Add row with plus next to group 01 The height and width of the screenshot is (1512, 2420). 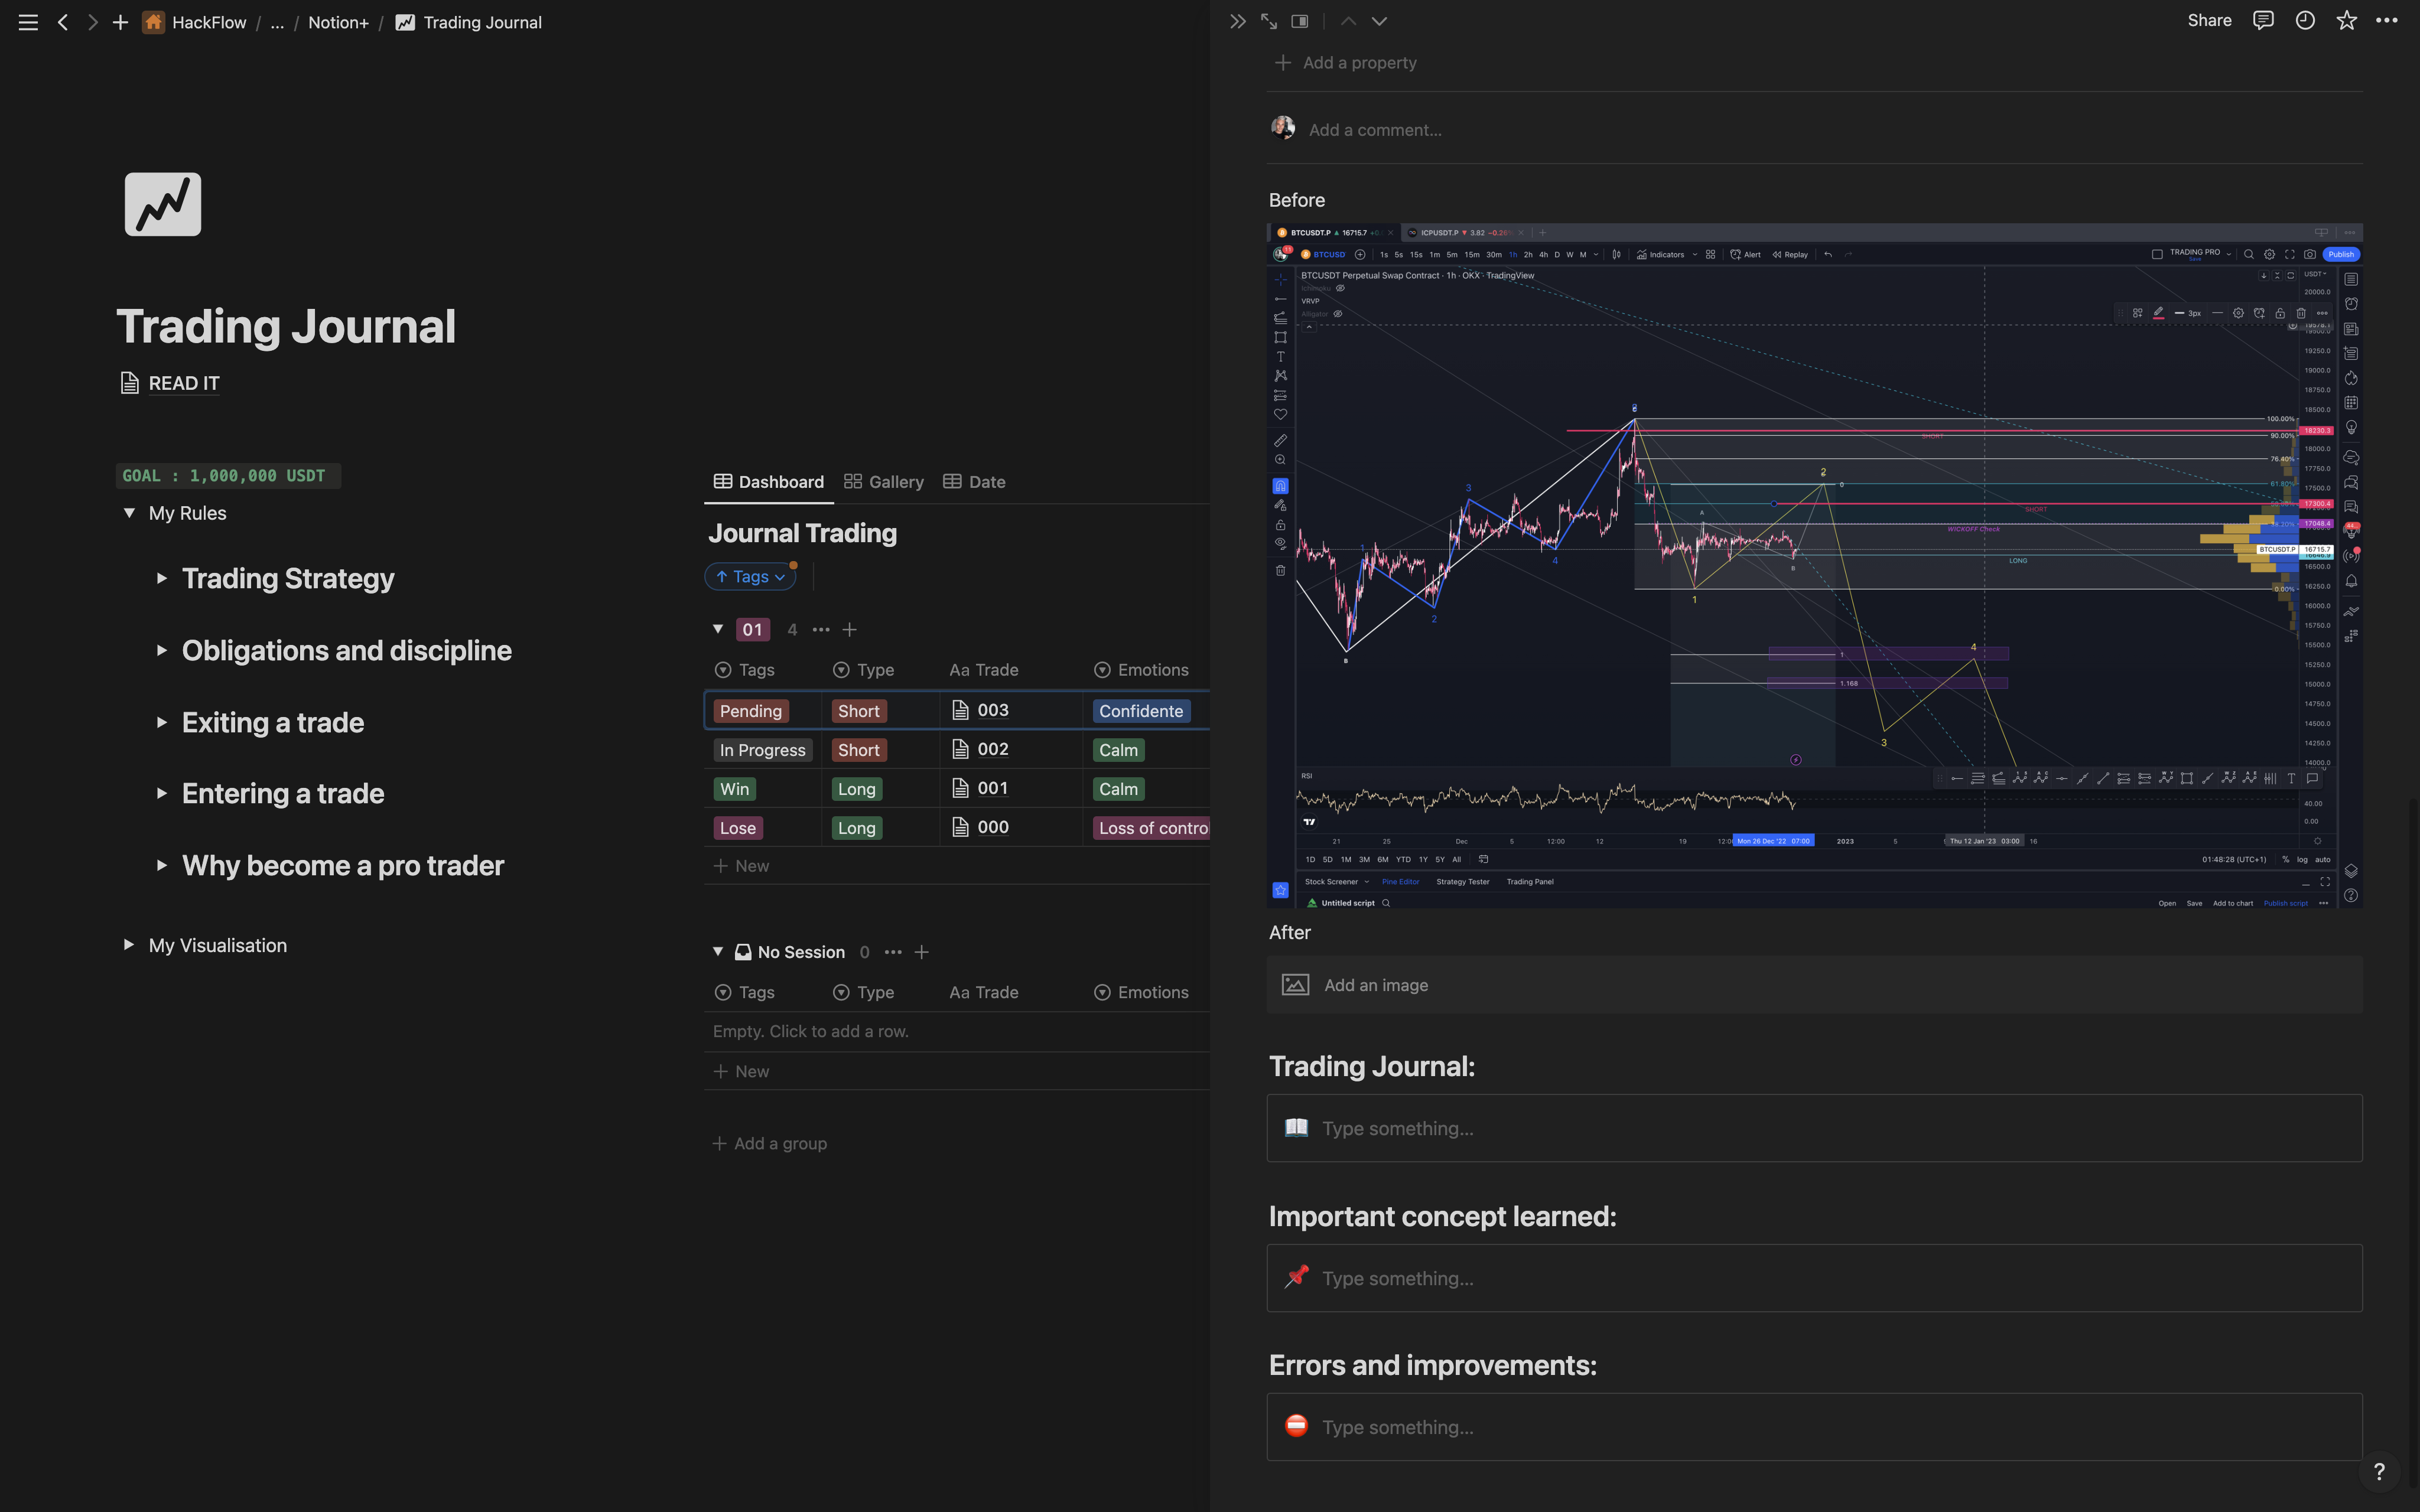click(x=850, y=629)
